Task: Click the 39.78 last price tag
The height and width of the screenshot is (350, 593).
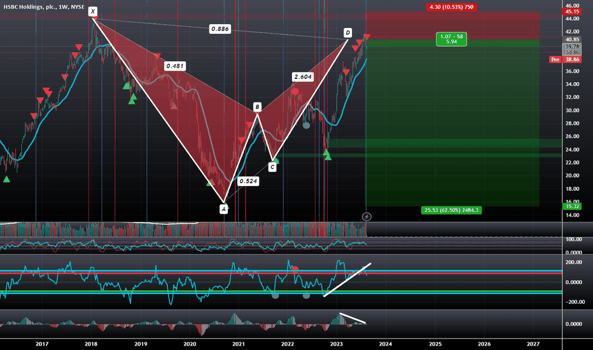Action: point(572,46)
